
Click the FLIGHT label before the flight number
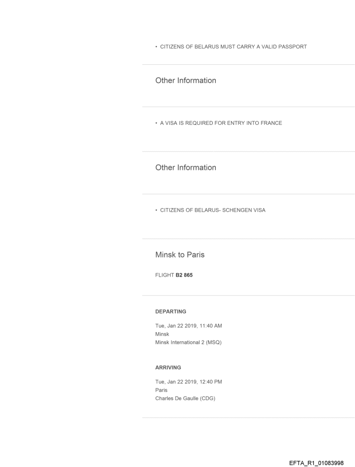(164, 275)
